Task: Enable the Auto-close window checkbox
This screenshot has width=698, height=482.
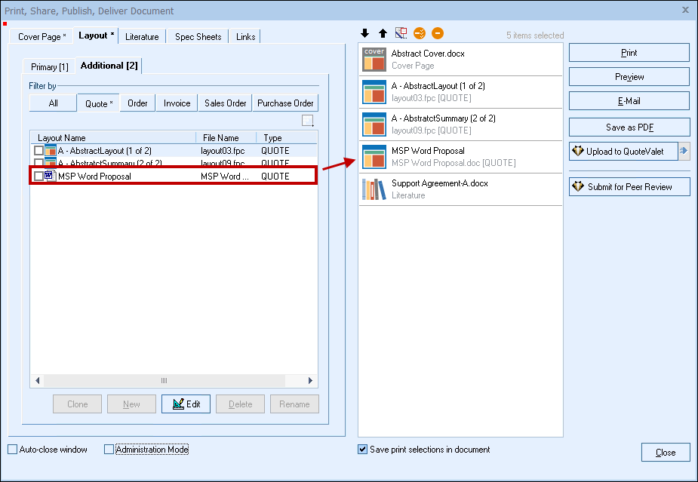Action: [12, 450]
